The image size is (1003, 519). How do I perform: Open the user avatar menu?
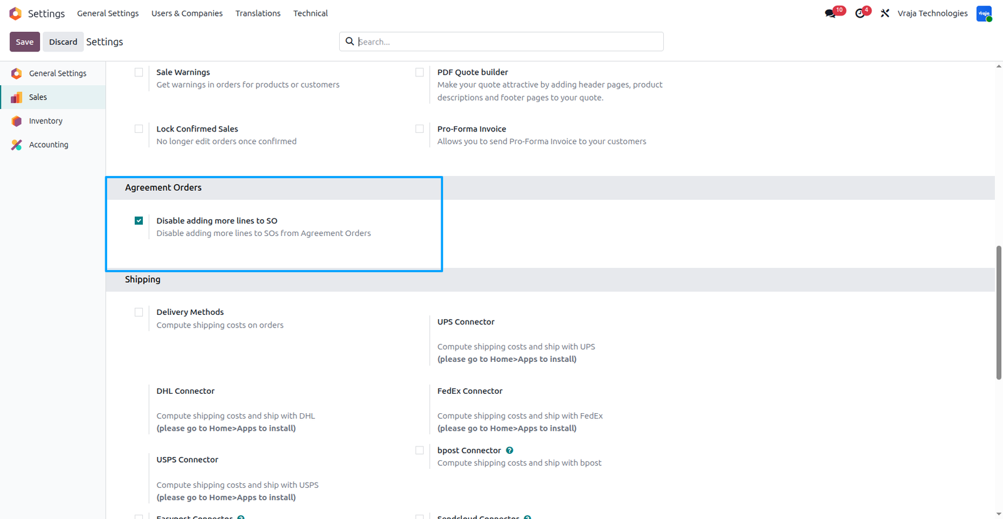click(984, 13)
